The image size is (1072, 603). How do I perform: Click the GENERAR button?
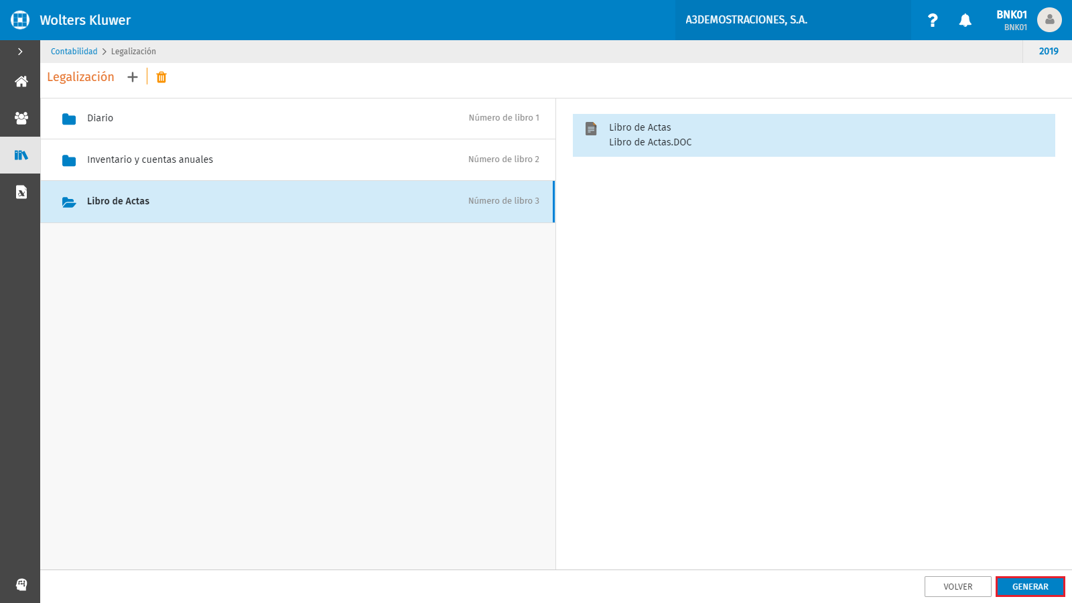point(1030,586)
